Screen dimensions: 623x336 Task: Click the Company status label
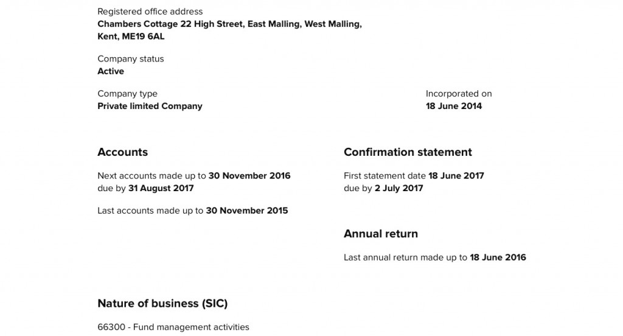click(x=130, y=59)
